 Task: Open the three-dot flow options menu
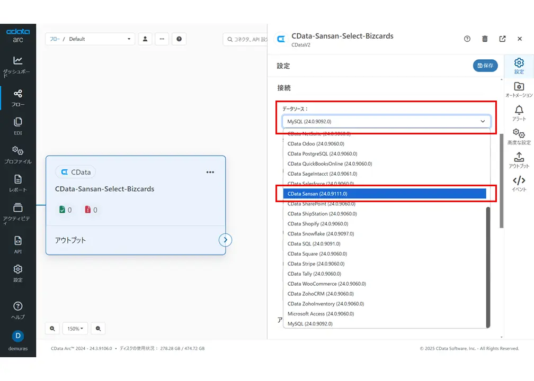click(x=162, y=39)
